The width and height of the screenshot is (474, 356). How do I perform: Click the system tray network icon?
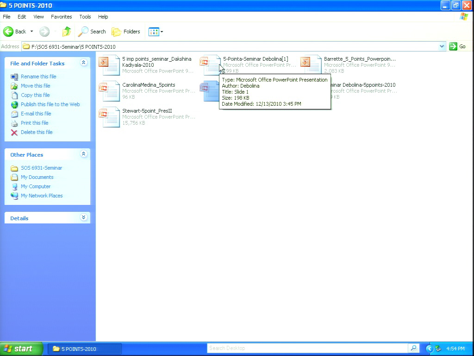438,349
